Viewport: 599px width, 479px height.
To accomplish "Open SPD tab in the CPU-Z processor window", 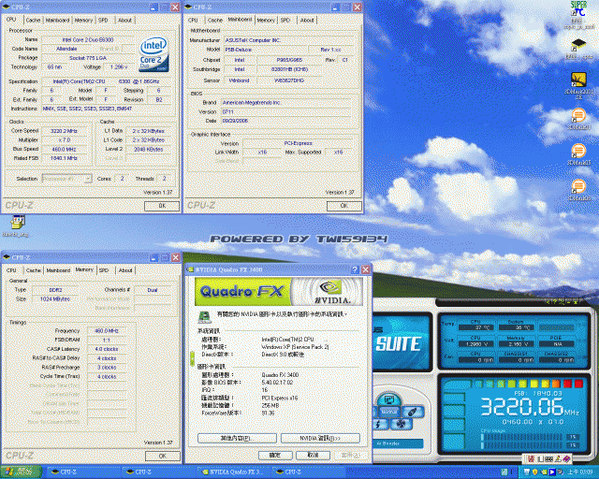I will point(103,21).
